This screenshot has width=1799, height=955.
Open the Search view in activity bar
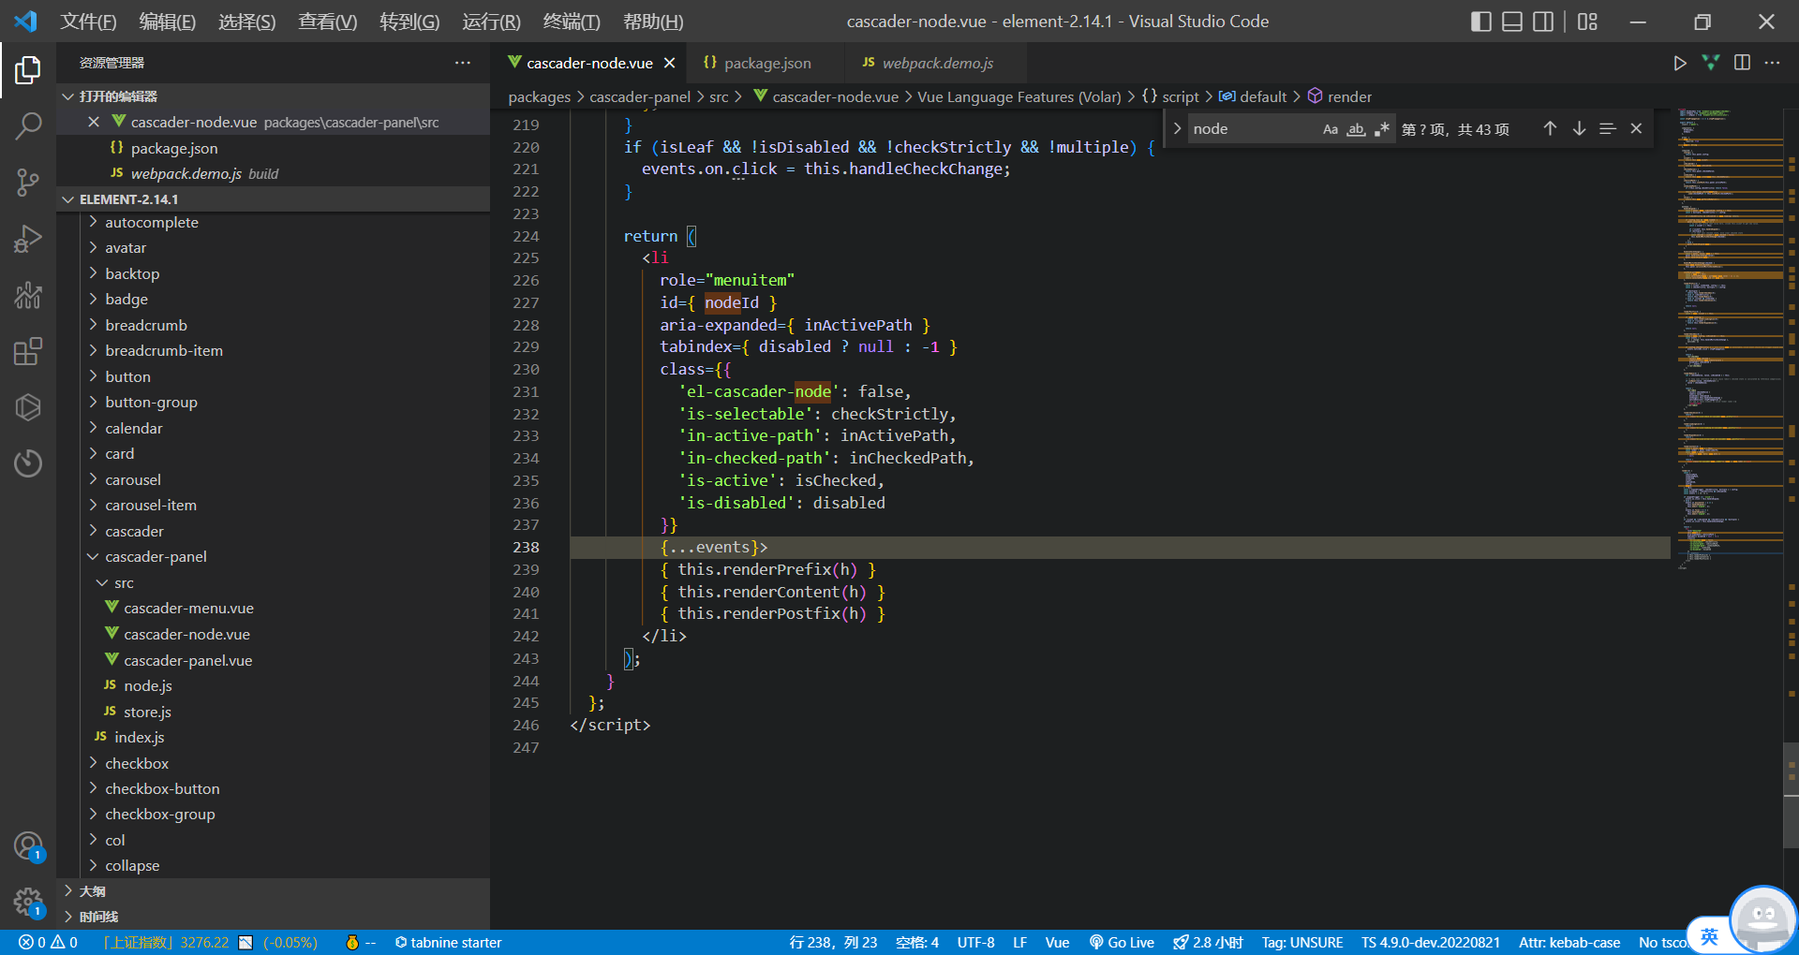(x=28, y=125)
